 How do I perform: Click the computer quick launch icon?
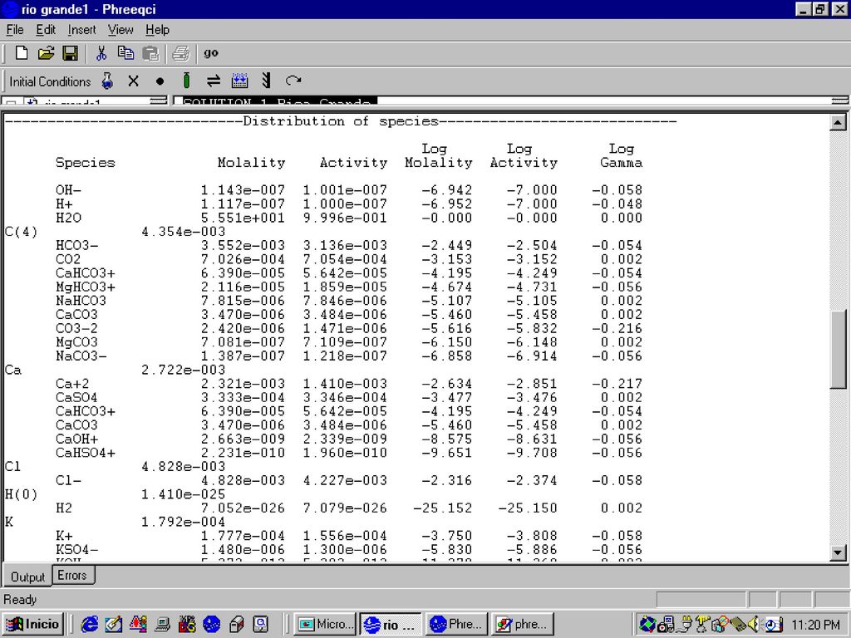[x=162, y=625]
